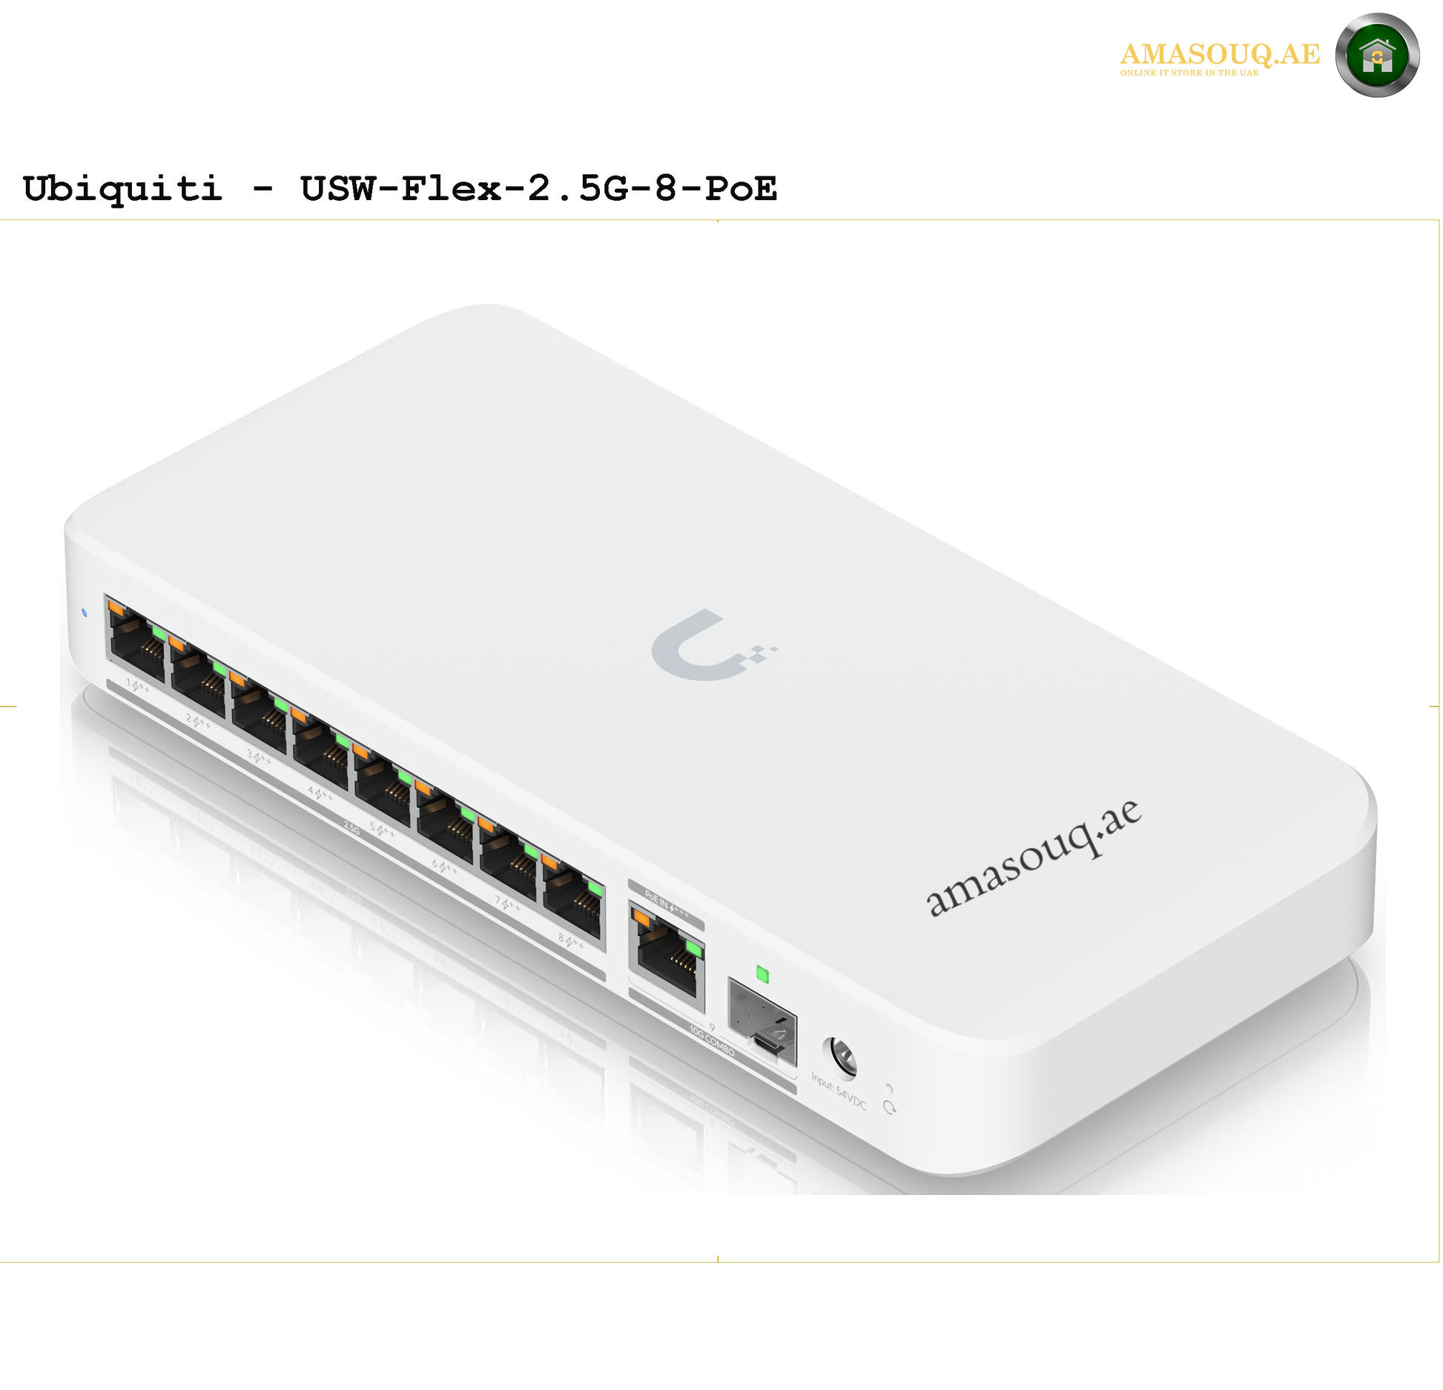Click the PoE IN uplink RJ45 port
Image resolution: width=1443 pixels, height=1390 pixels.
667,953
